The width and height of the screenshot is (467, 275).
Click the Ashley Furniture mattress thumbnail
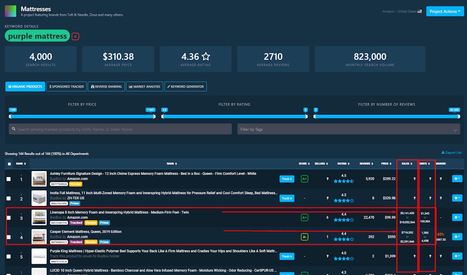click(x=39, y=179)
